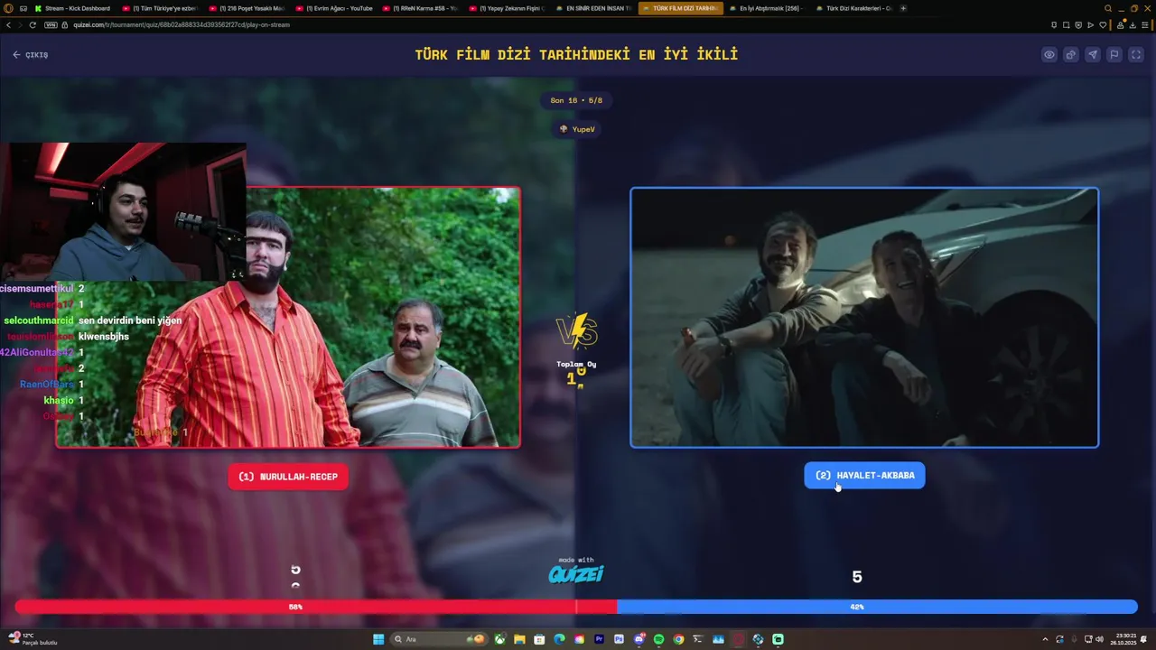1156x650 pixels.
Task: Enter fullscreen mode with the expand icon
Action: coord(1136,55)
